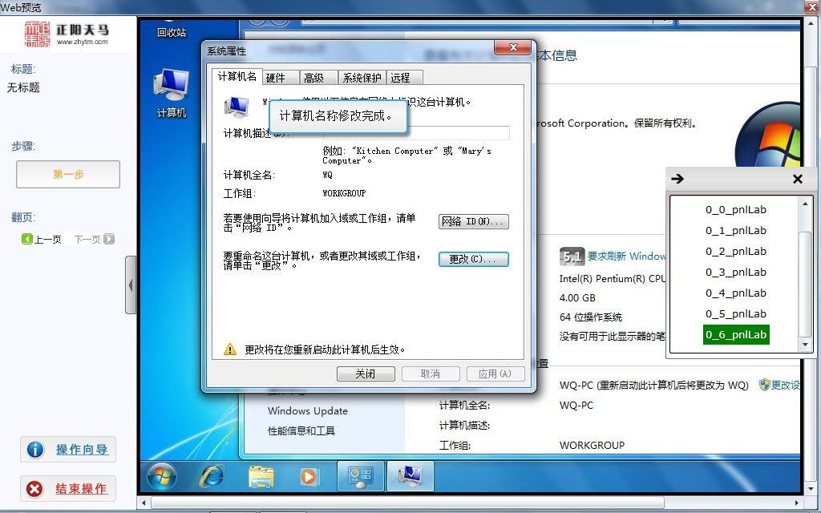Image resolution: width=821 pixels, height=513 pixels.
Task: Open the 操作向导 link
Action: pyautogui.click(x=82, y=449)
